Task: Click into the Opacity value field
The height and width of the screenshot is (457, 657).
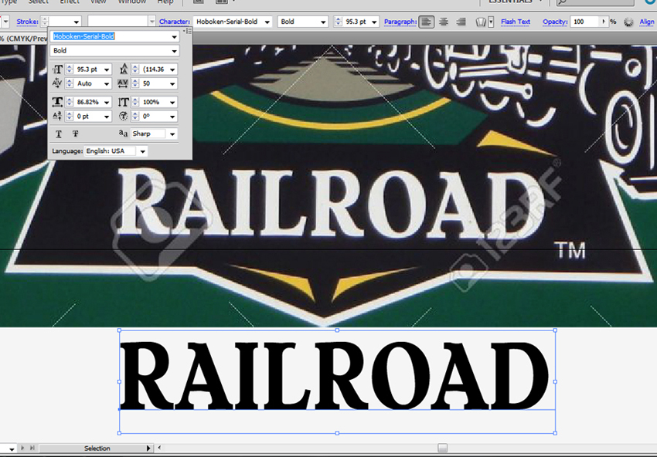Action: pos(585,22)
